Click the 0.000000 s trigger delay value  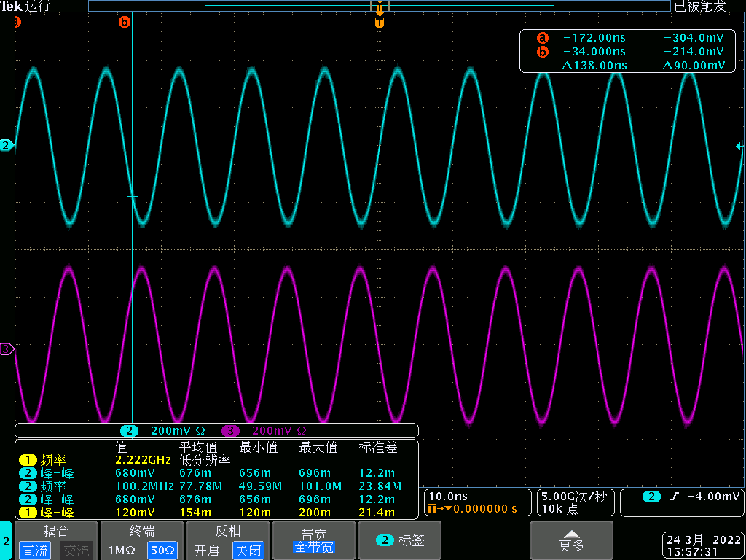pyautogui.click(x=484, y=509)
